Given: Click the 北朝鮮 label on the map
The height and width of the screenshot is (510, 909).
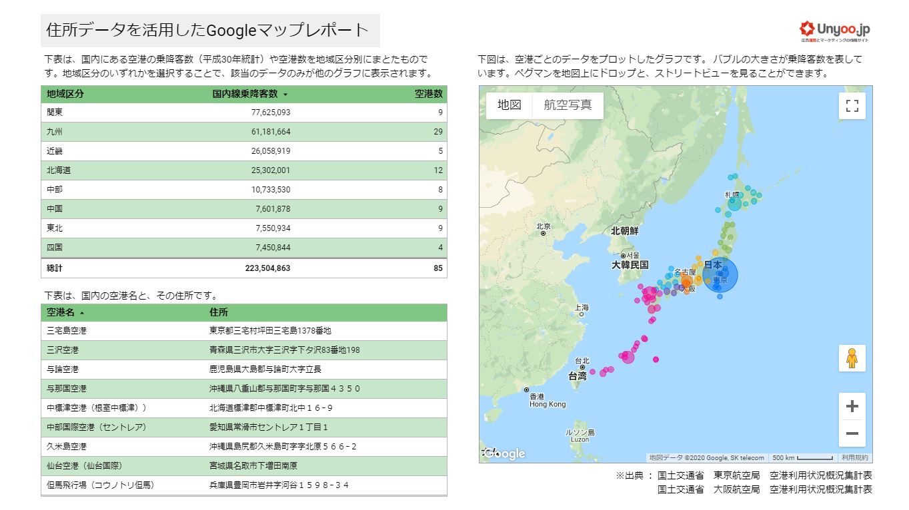Looking at the screenshot, I should coord(625,231).
